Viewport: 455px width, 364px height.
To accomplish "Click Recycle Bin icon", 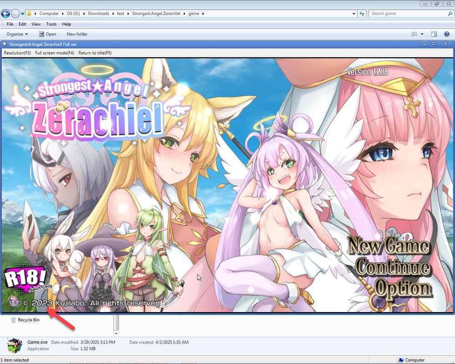I will (13, 320).
